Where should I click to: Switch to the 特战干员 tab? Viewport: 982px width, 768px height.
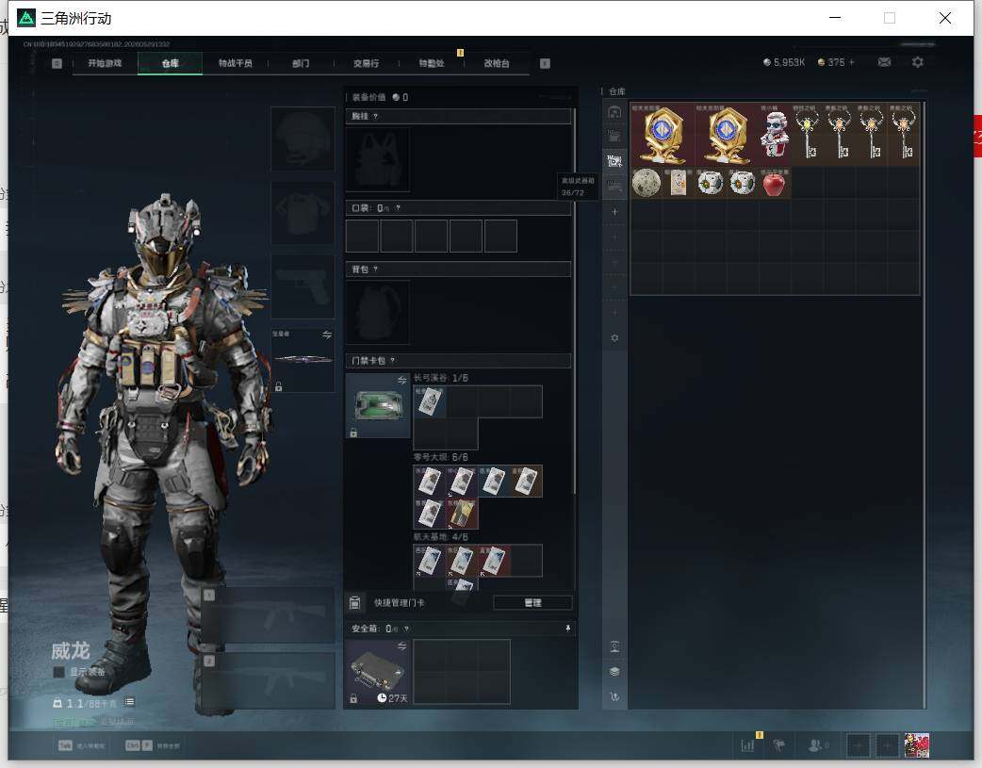(235, 63)
